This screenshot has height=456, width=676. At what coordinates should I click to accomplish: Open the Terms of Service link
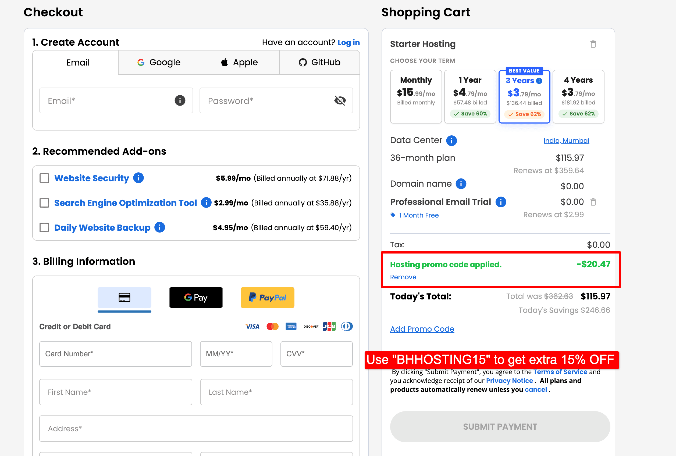(560, 372)
